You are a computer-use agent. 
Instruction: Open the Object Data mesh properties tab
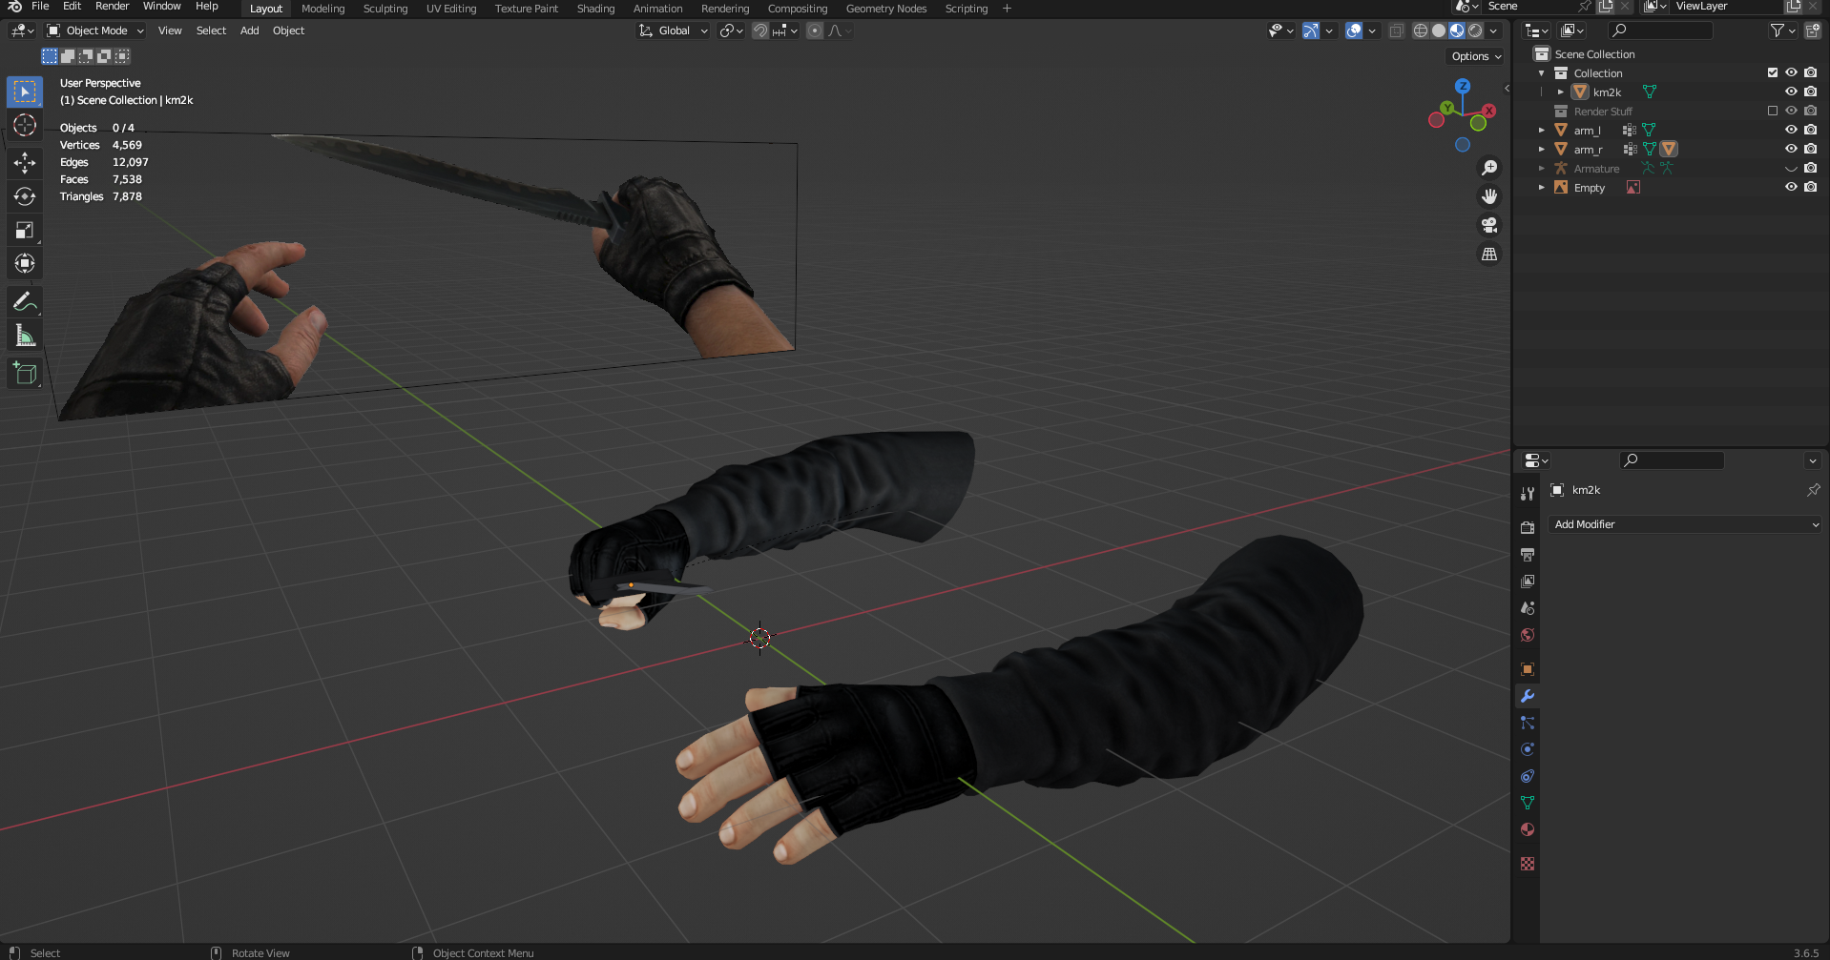click(x=1528, y=803)
